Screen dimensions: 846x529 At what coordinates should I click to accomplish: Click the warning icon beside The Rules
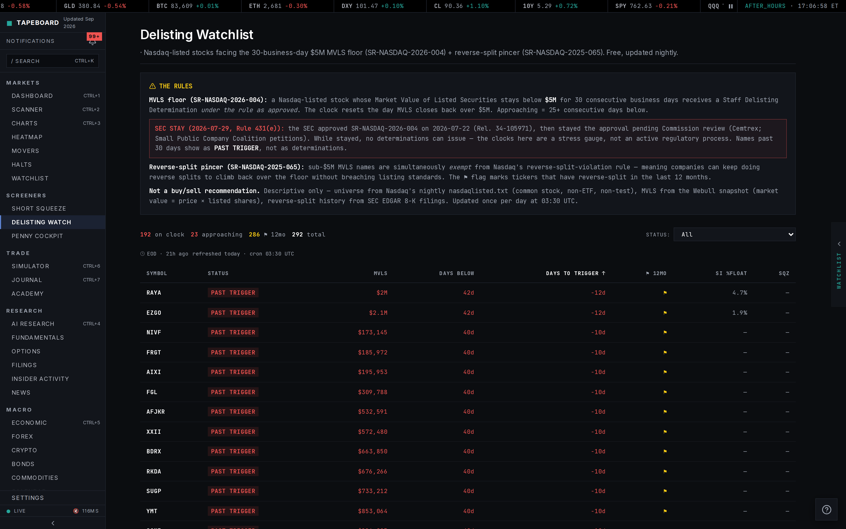[x=153, y=86]
